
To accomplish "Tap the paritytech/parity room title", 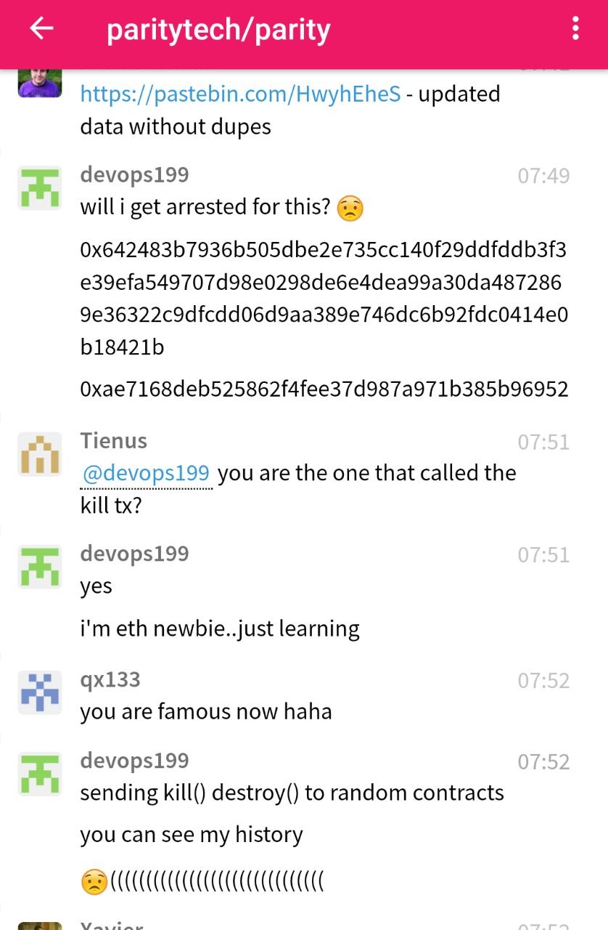I will [x=218, y=30].
